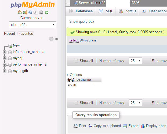The image size is (167, 134).
Task: Click the 'select' keyword in the query
Action: 74,41
